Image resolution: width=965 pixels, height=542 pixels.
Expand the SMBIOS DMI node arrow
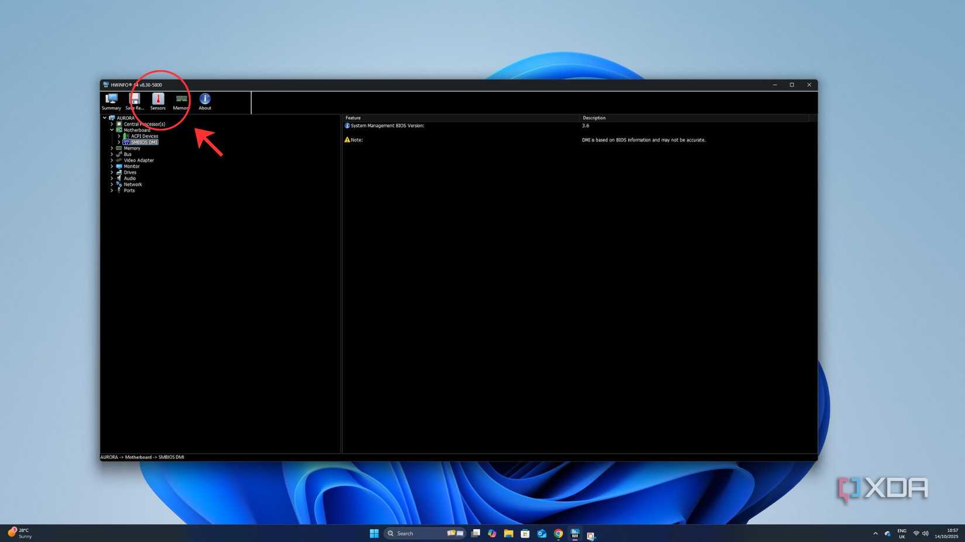pyautogui.click(x=119, y=142)
